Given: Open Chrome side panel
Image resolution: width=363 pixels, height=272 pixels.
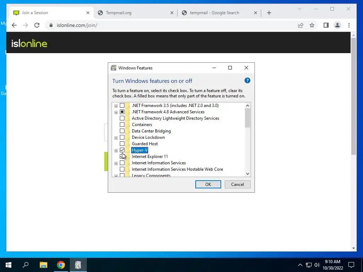Looking at the screenshot, I should (x=326, y=25).
